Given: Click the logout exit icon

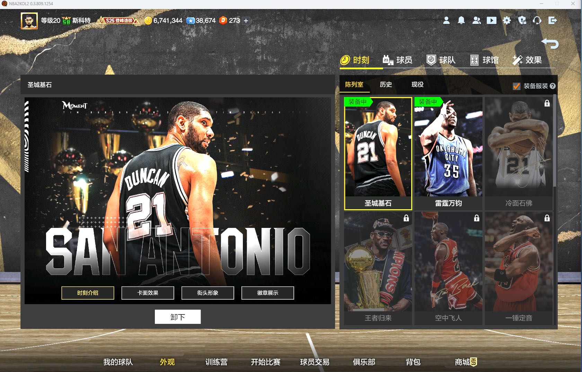Looking at the screenshot, I should [553, 20].
